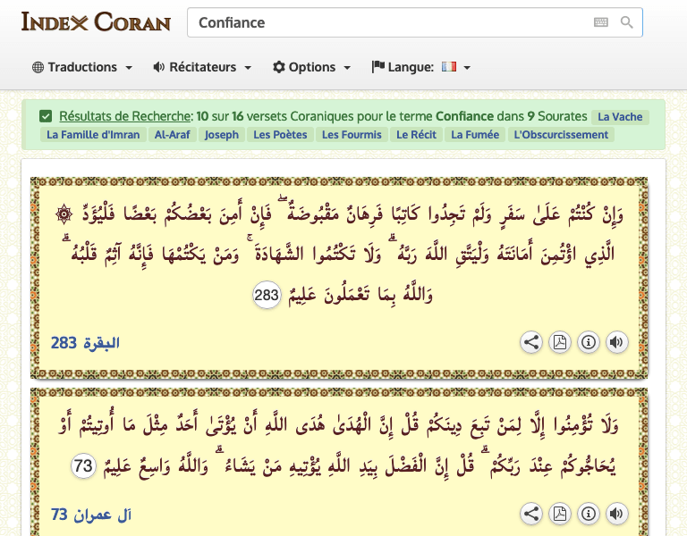
Task: Share verse Al-Imran 73
Action: click(531, 514)
